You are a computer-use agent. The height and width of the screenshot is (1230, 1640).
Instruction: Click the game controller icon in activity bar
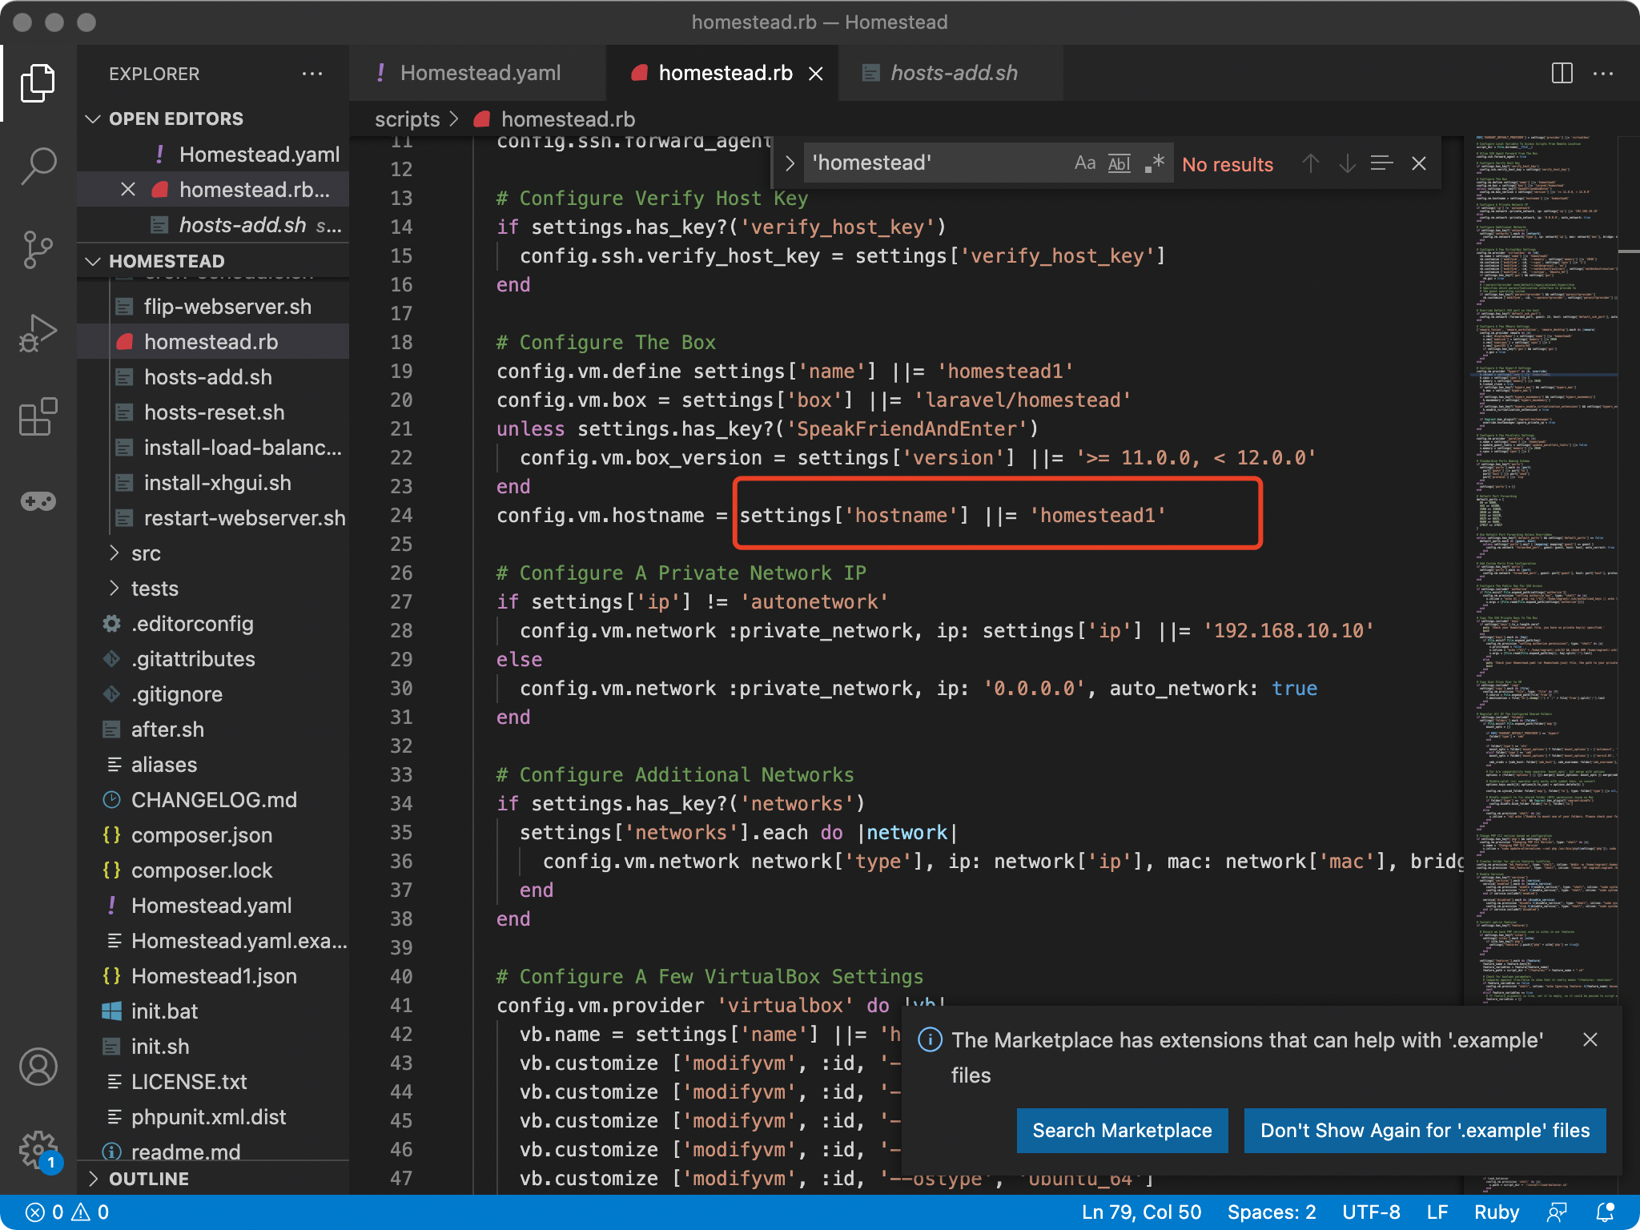click(x=38, y=501)
